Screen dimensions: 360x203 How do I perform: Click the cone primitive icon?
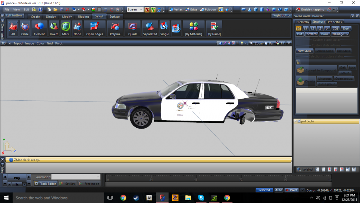(249, 9)
